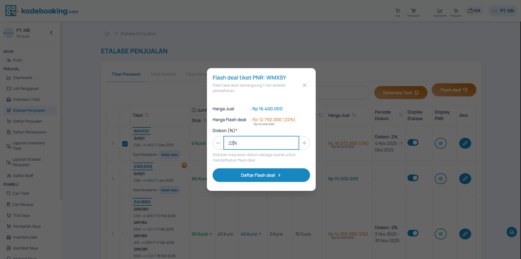Open the 828 wallet balance icon
The image size is (521, 259).
coord(474,11)
